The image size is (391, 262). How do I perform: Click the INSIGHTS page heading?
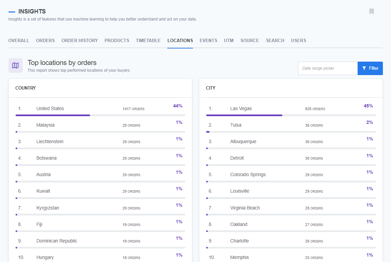click(32, 11)
